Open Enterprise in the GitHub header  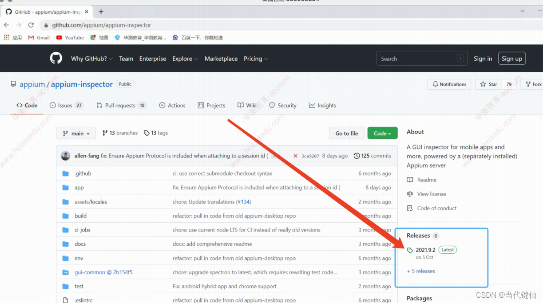(153, 59)
